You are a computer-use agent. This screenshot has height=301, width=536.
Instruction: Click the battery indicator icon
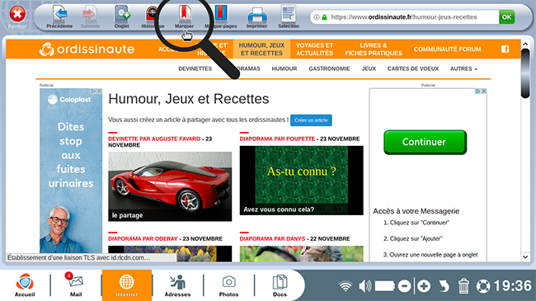[x=384, y=286]
